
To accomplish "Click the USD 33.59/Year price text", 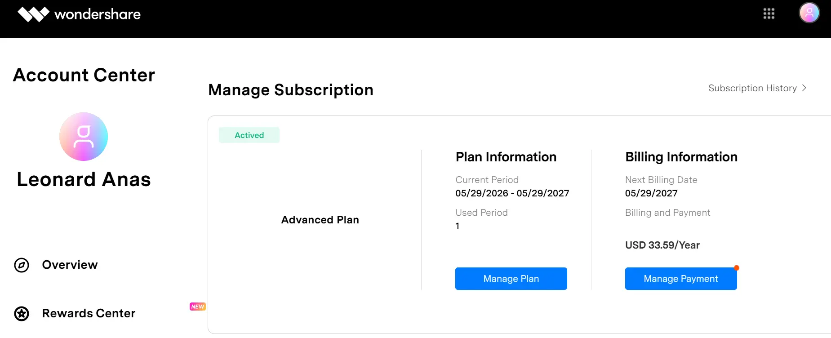I will pos(662,245).
